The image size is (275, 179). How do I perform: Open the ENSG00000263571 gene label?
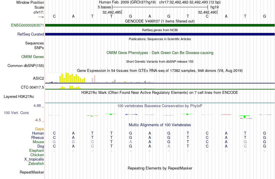27,25
